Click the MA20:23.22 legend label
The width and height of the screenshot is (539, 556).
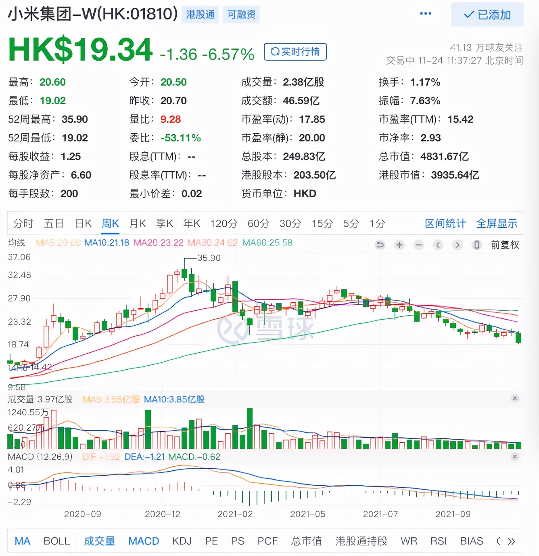[158, 242]
